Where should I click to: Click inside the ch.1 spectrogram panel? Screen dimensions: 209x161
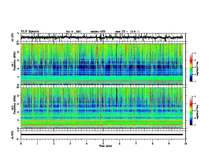(102, 64)
